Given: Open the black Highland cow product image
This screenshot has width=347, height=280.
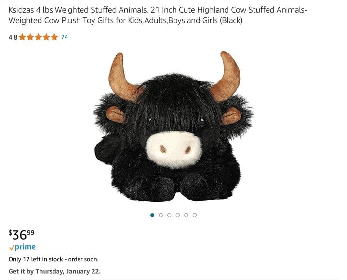Looking at the screenshot, I should coord(173,126).
